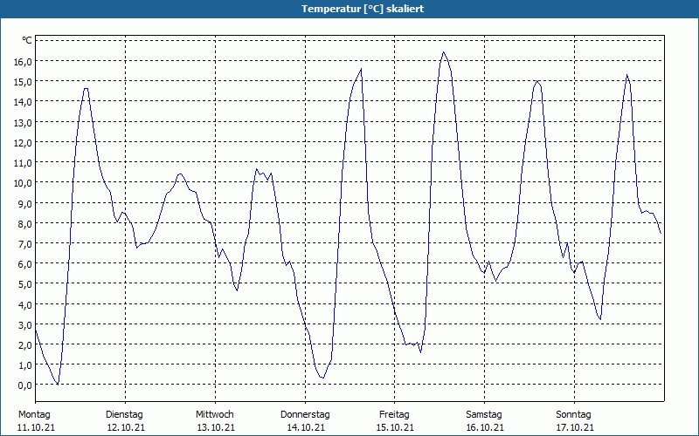699x436 pixels.
Task: Click the 0,0 y-axis label
Action: click(27, 385)
